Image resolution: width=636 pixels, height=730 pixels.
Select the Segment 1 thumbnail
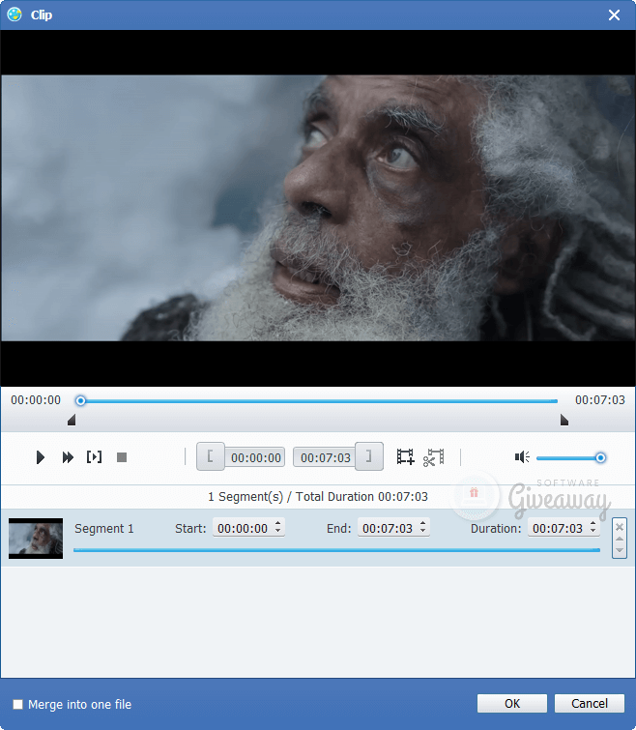click(36, 539)
